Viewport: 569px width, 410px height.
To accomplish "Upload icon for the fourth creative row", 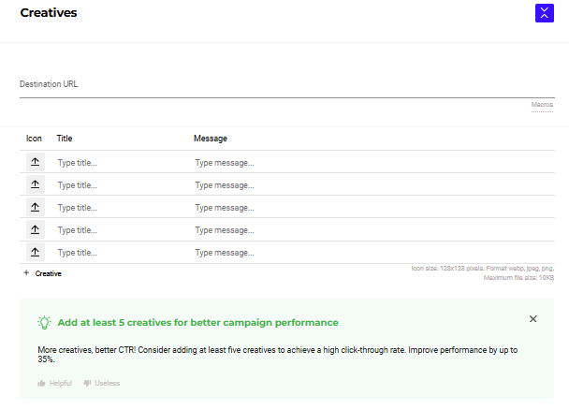I will click(35, 229).
